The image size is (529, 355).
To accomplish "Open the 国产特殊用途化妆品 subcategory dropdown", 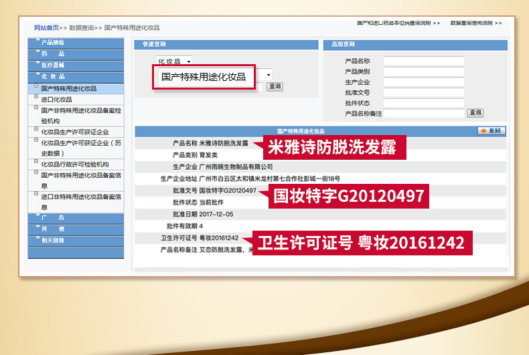I will pos(269,75).
